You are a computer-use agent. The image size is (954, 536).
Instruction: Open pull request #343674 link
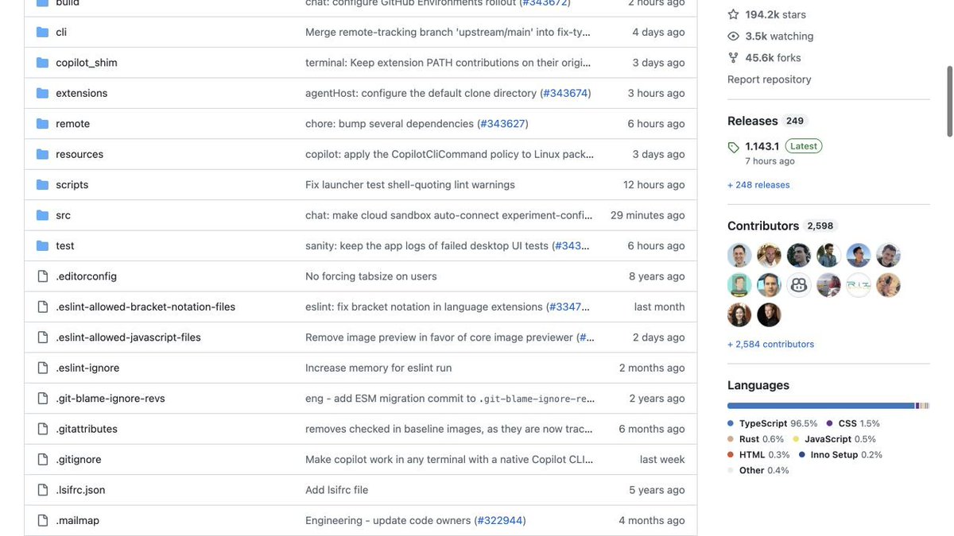[566, 93]
